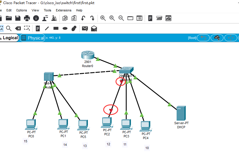Switch to the Physical workspace tab
The image size is (239, 164).
click(33, 38)
